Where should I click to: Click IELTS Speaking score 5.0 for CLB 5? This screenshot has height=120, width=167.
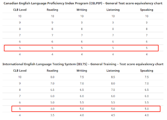point(147,109)
